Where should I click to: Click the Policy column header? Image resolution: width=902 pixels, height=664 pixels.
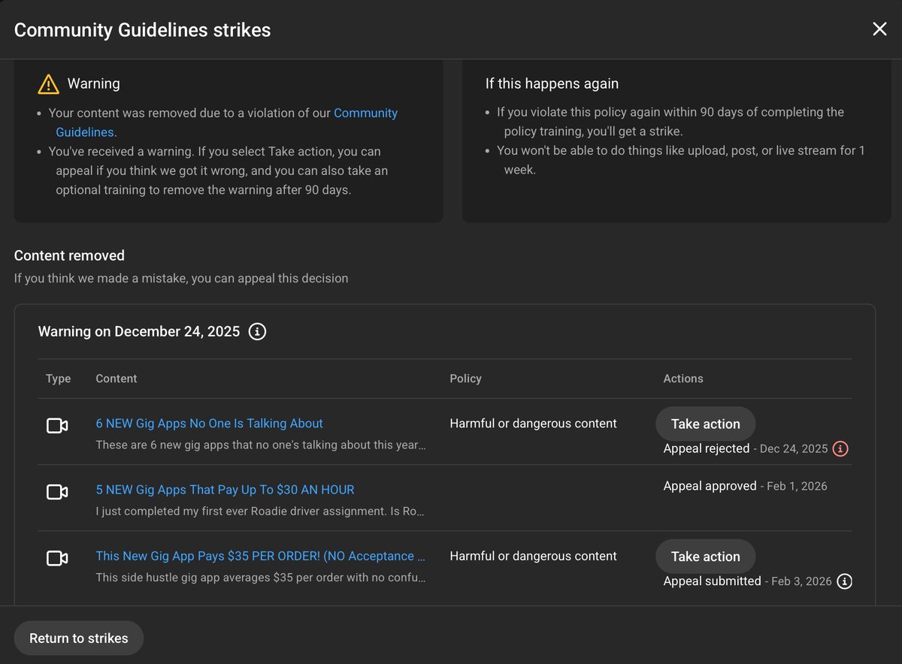click(465, 379)
